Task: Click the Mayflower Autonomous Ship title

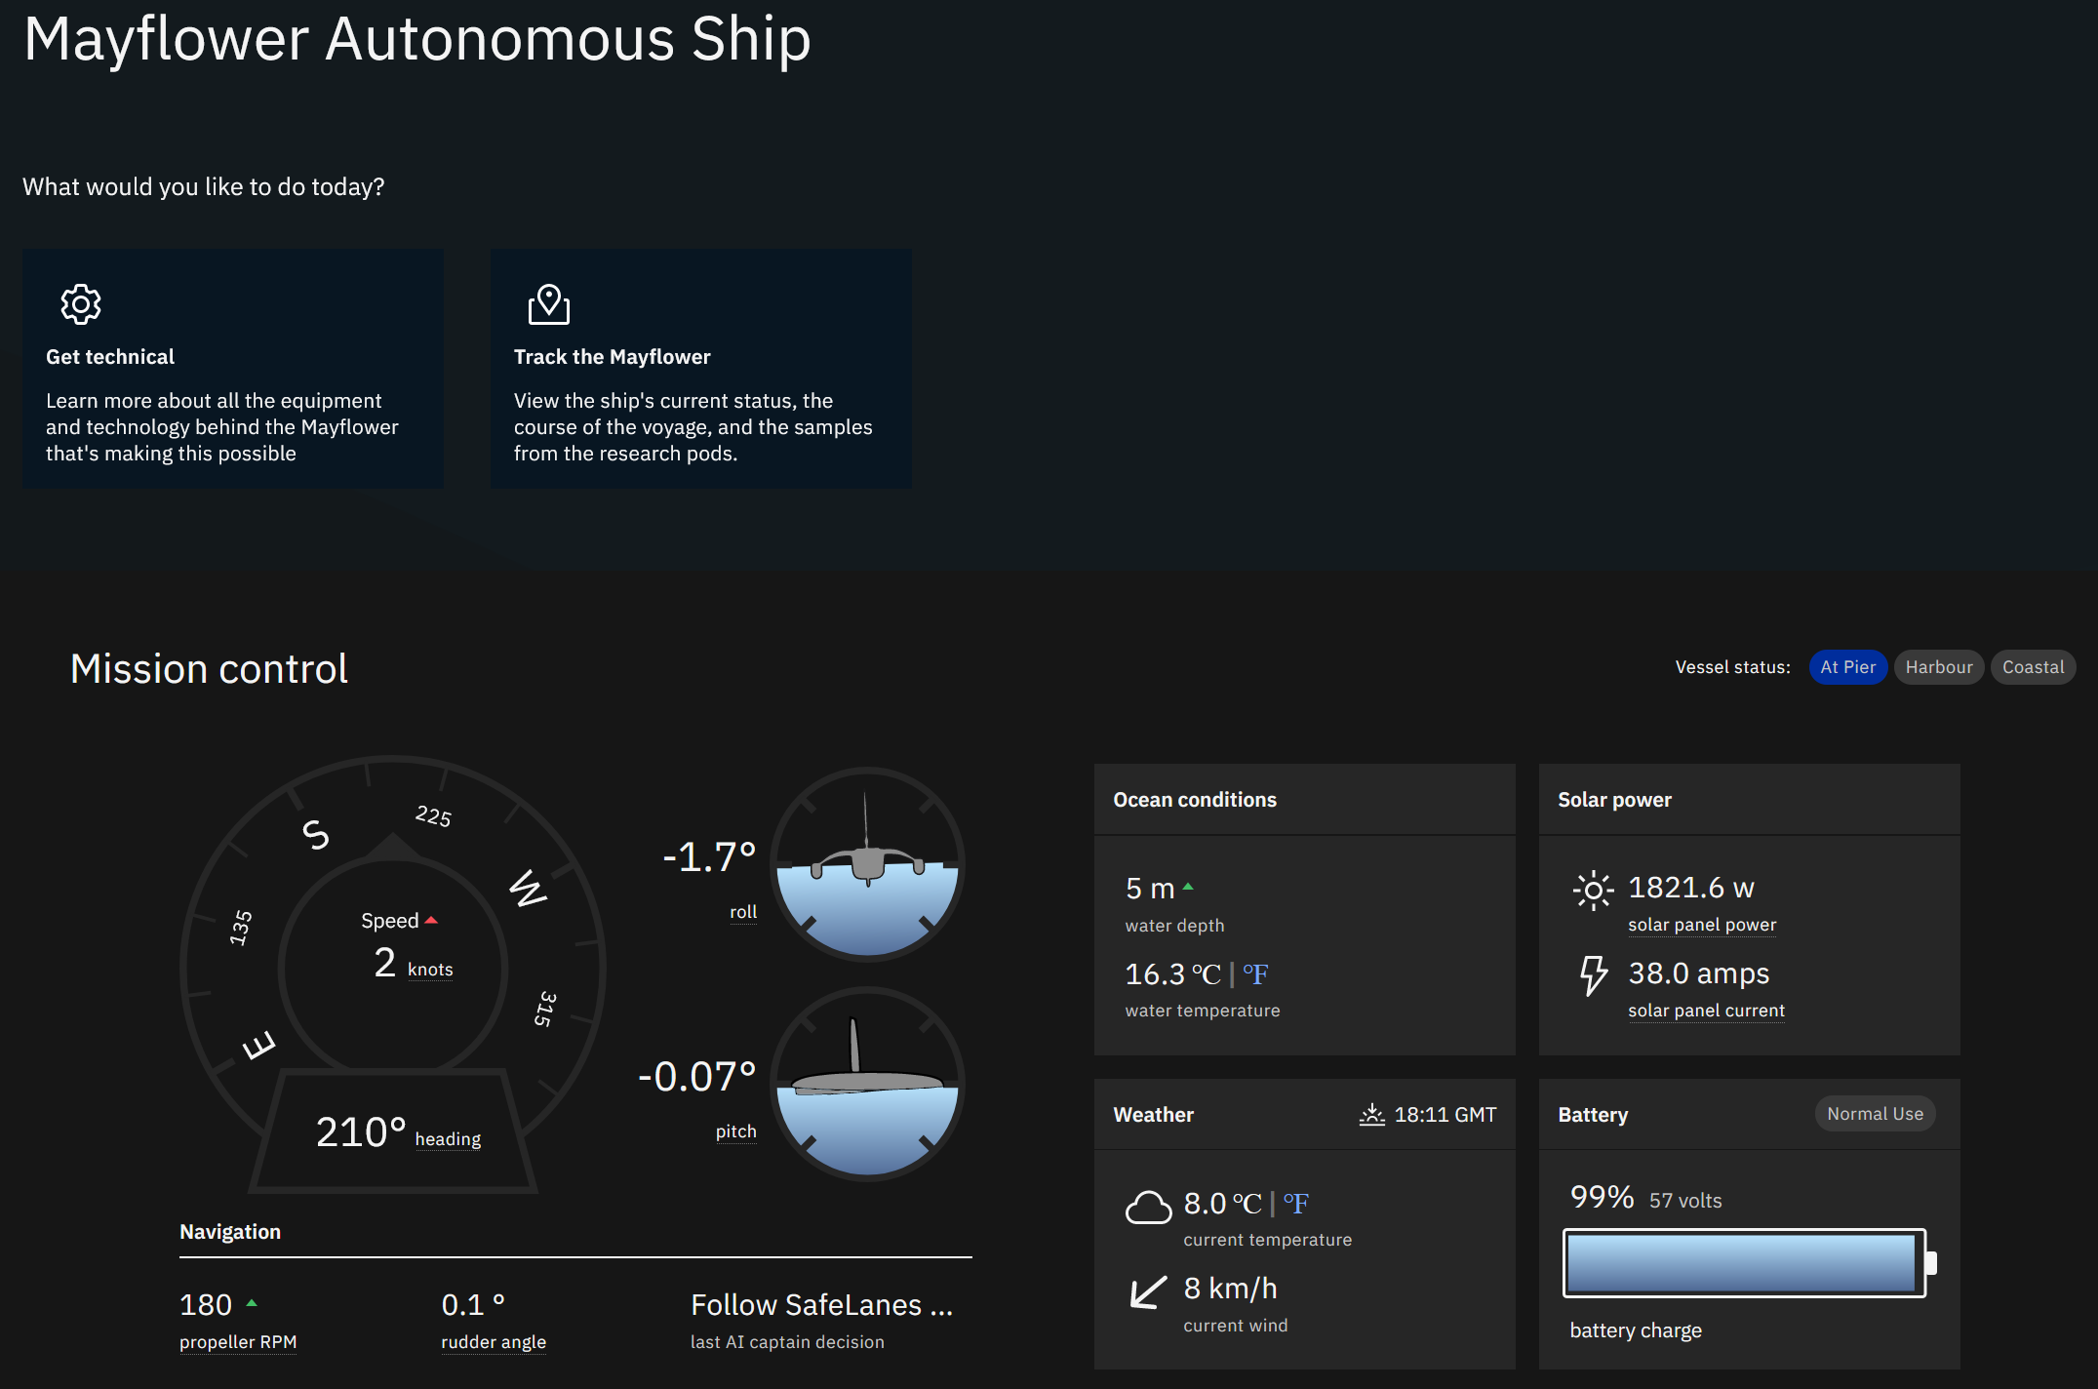Action: pyautogui.click(x=417, y=40)
